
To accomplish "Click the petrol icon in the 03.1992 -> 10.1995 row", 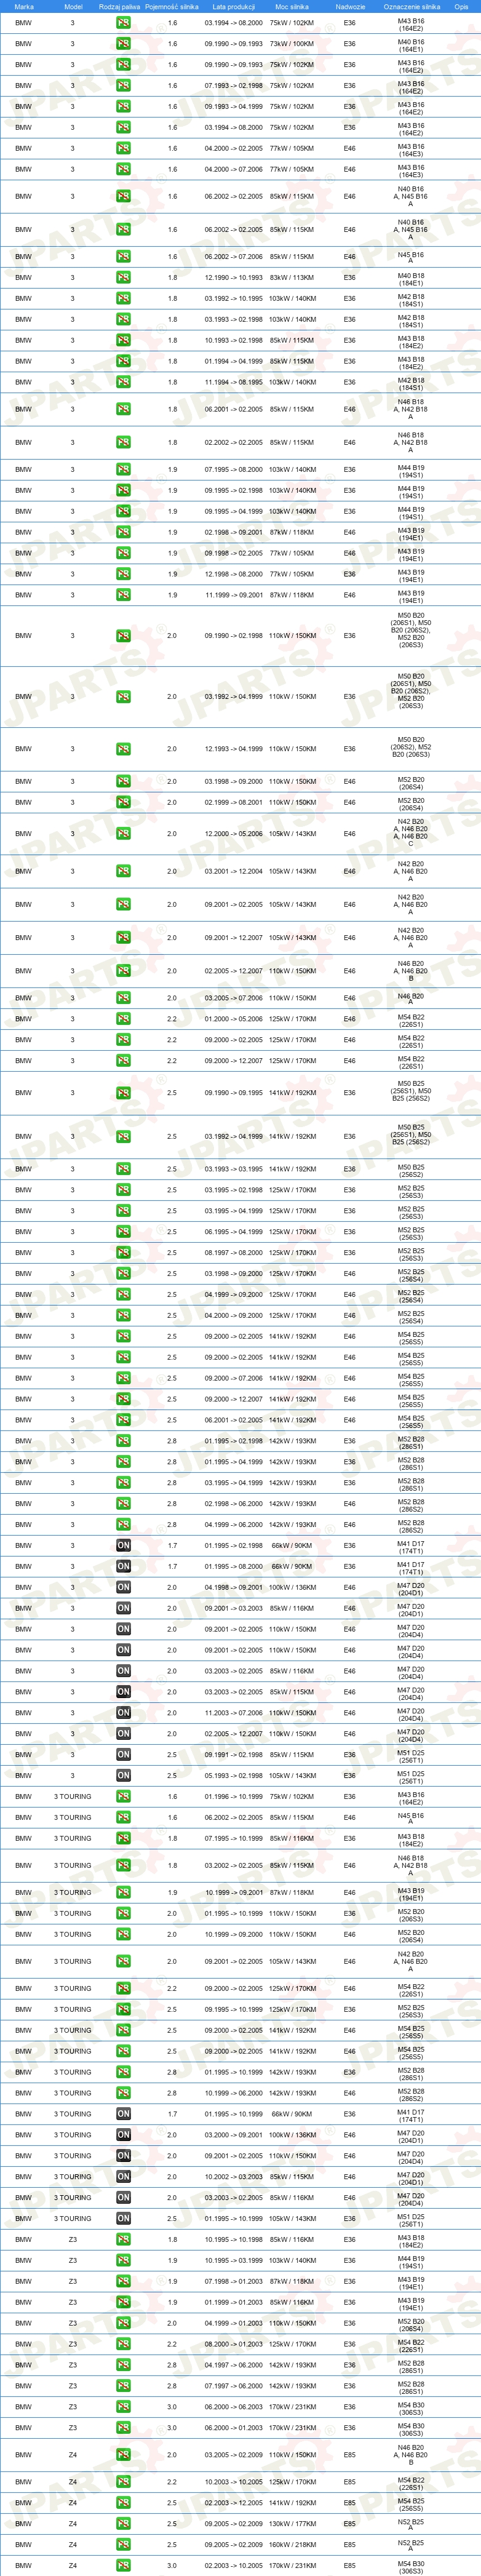I will [x=123, y=299].
